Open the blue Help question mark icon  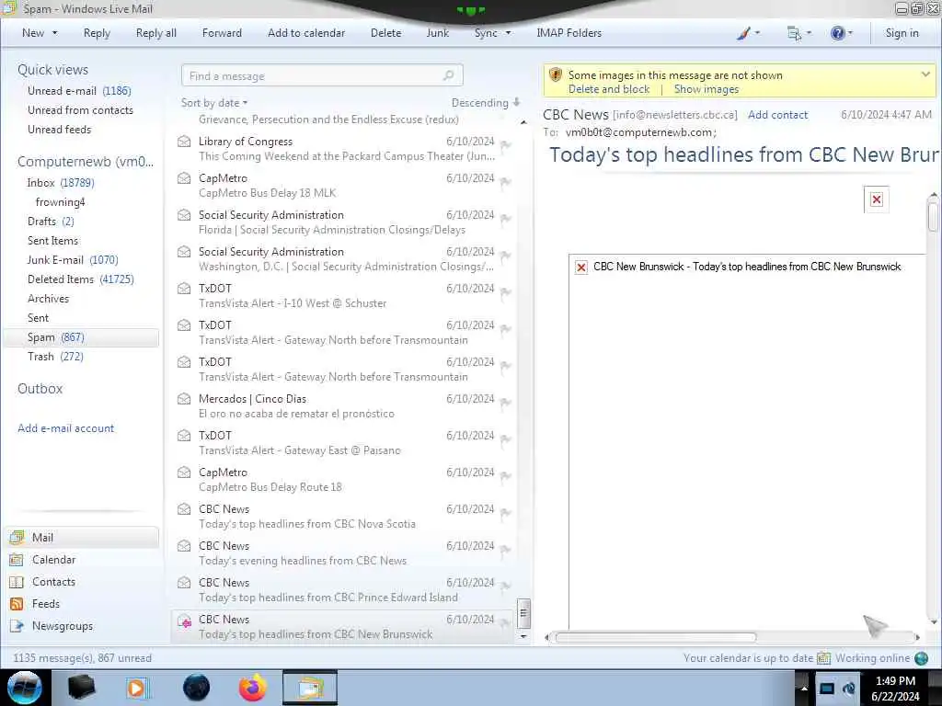pyautogui.click(x=837, y=34)
